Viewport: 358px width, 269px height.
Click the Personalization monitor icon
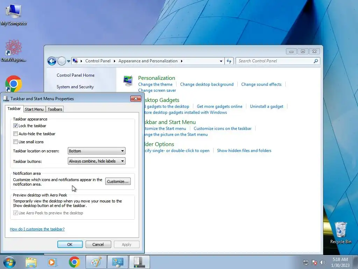pyautogui.click(x=128, y=81)
